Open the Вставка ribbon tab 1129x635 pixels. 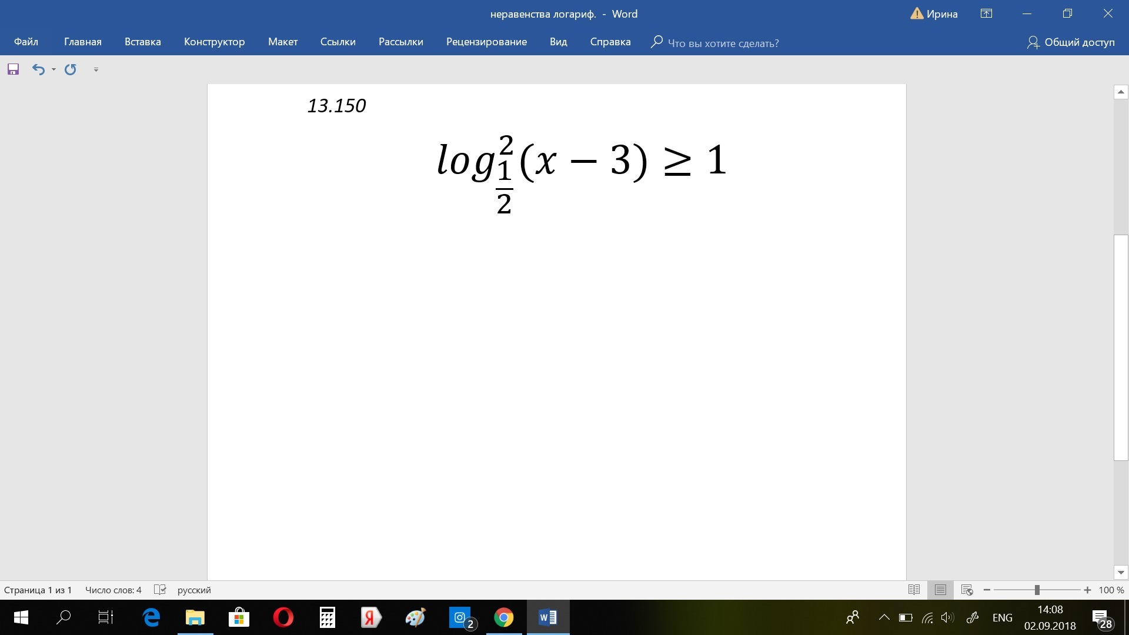pyautogui.click(x=142, y=42)
